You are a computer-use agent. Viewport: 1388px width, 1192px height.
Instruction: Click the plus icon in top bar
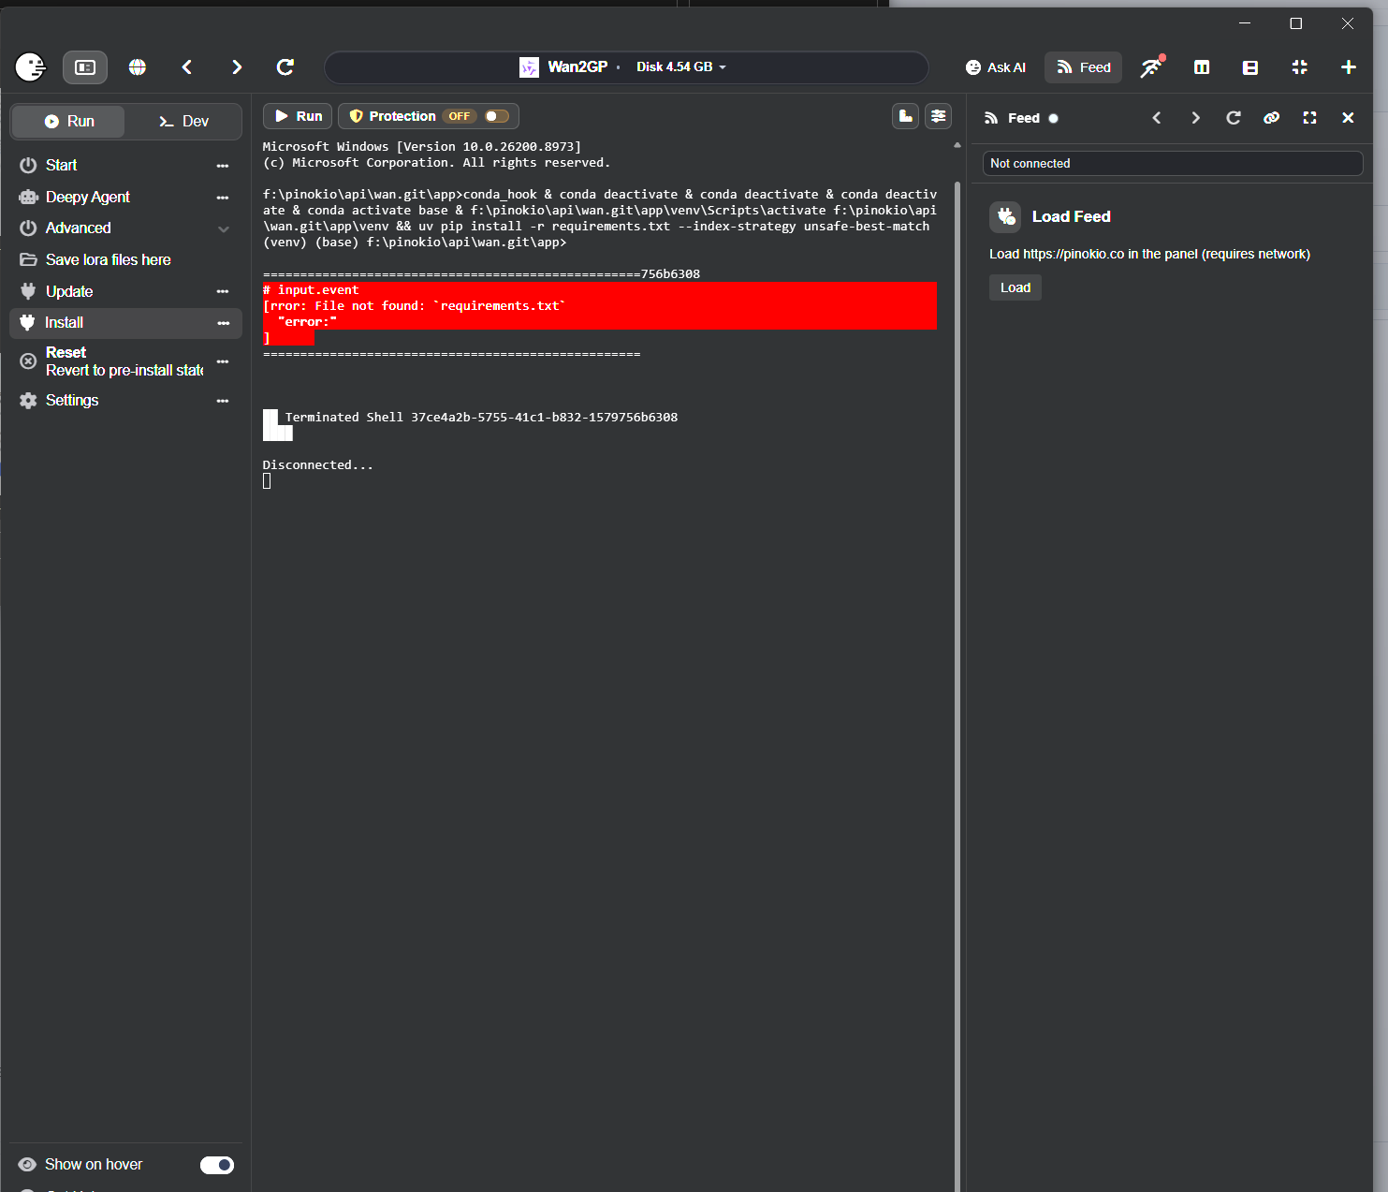pos(1348,67)
